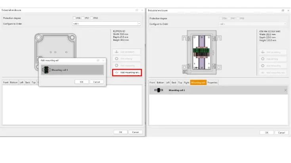291x163 pixels.
Task: Click the highlighted Add mounting rail button
Action: coord(126,72)
